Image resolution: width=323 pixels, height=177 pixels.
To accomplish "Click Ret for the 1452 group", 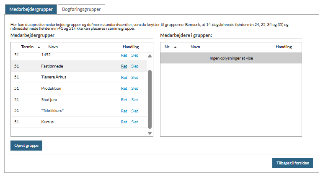I will (x=124, y=55).
